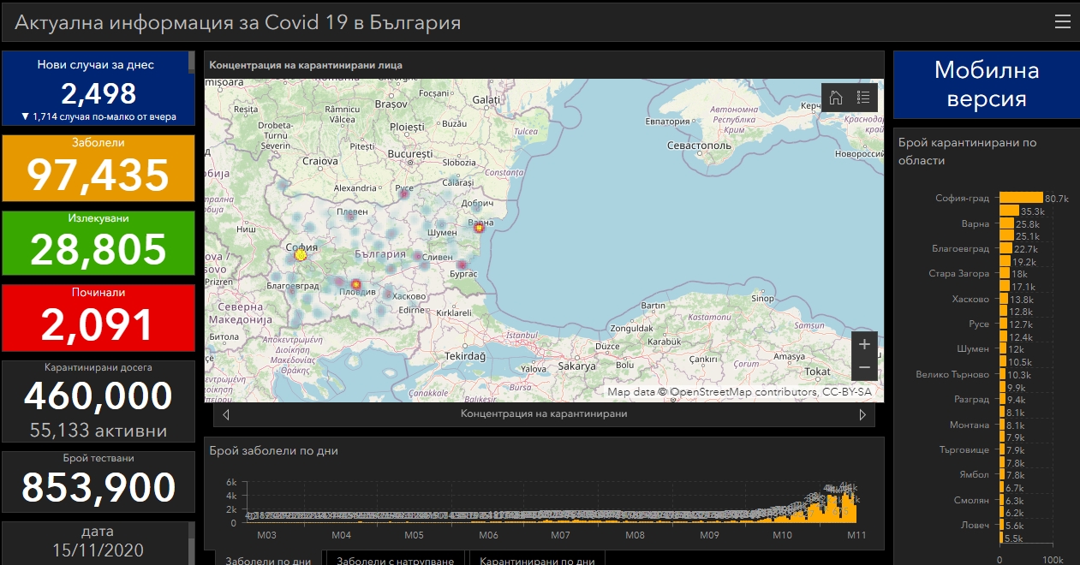Zoom out on the map
The width and height of the screenshot is (1080, 565).
864,367
